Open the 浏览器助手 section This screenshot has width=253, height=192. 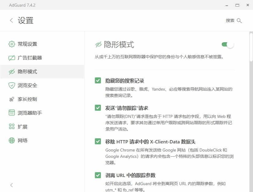point(42,113)
